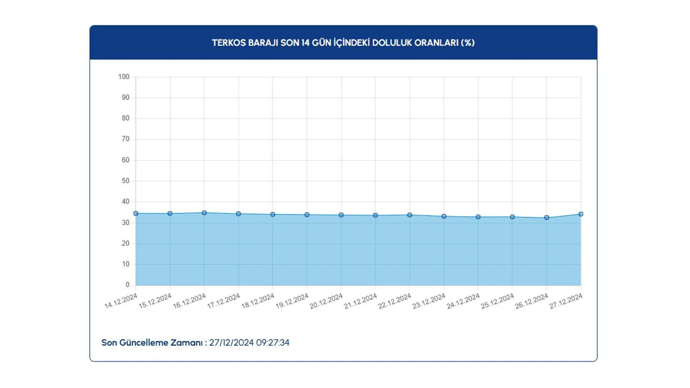Click the y-axis value 70
This screenshot has width=690, height=388.
[125, 139]
